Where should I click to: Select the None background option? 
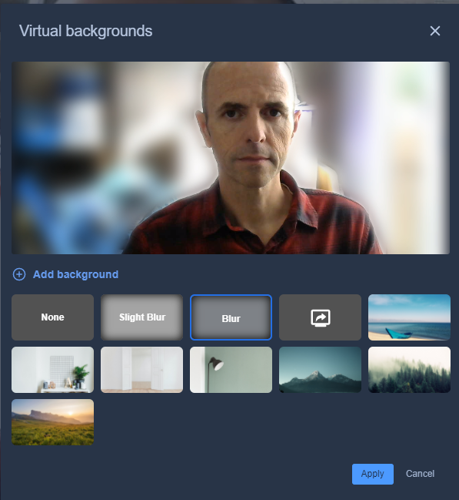(52, 317)
